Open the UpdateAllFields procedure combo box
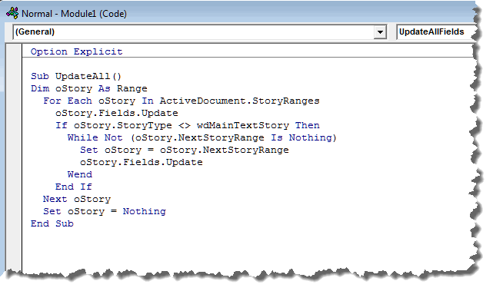493x291 pixels. point(436,32)
